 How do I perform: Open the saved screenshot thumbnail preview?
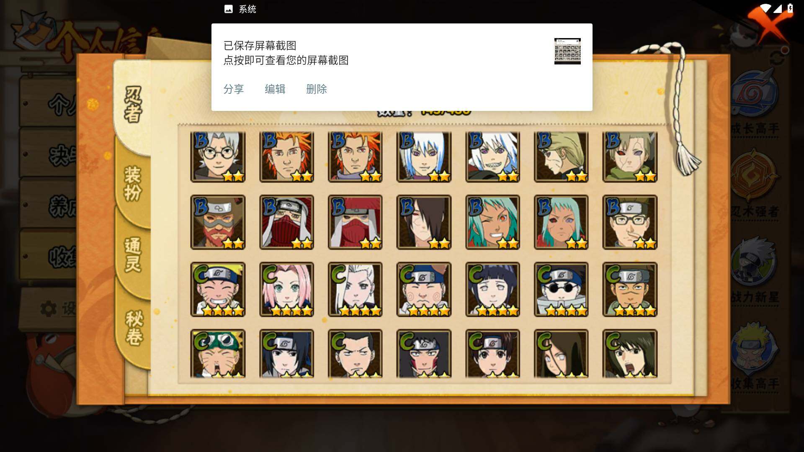coord(567,51)
